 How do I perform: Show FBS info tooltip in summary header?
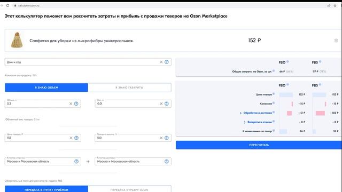pyautogui.click(x=320, y=62)
